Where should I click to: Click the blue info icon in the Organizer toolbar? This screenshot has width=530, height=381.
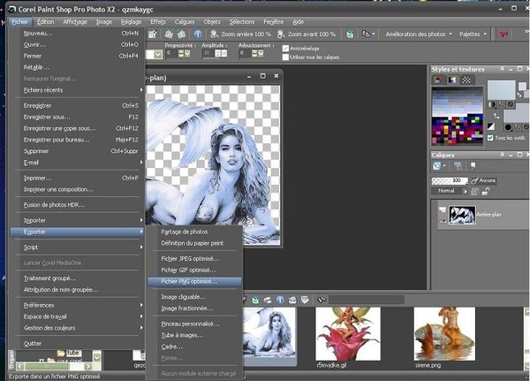pos(280,300)
